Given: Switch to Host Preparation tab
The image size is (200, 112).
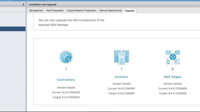Looking at the screenshot, I should [x=55, y=10].
